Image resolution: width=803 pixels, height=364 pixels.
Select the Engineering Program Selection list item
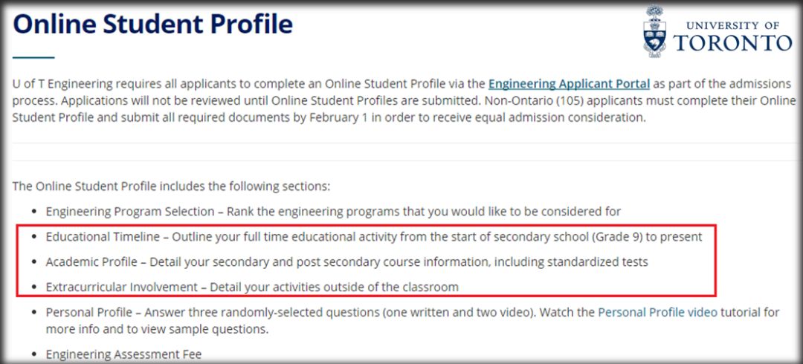click(333, 212)
